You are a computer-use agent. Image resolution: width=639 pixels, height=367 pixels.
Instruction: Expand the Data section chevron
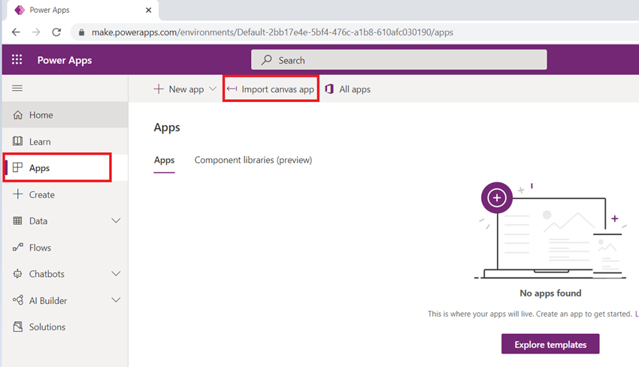(116, 221)
